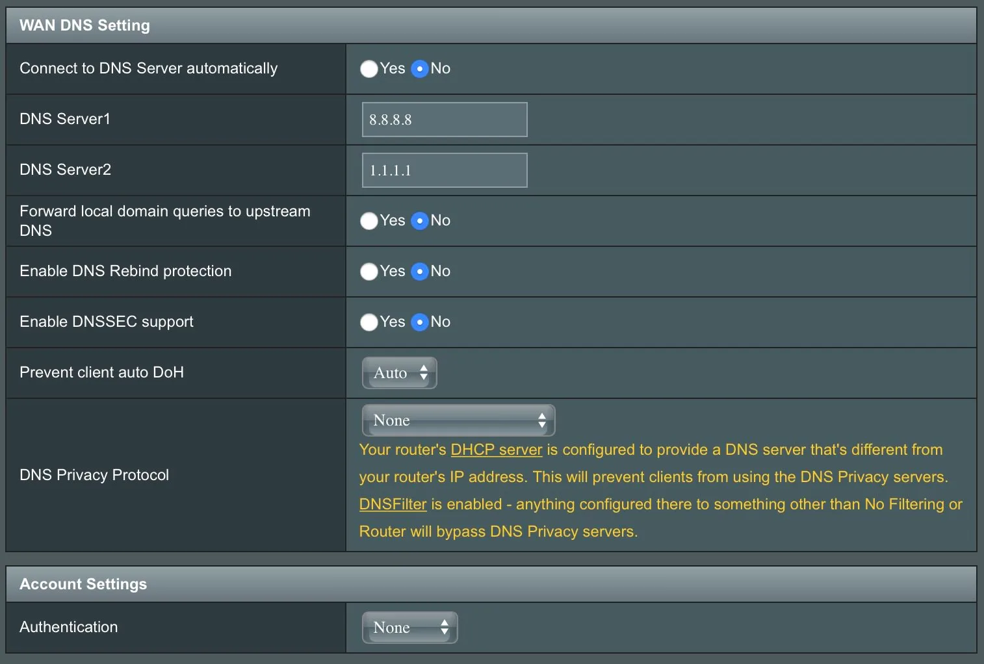
Task: Select "No" for DNS Rebind protection
Action: point(420,272)
